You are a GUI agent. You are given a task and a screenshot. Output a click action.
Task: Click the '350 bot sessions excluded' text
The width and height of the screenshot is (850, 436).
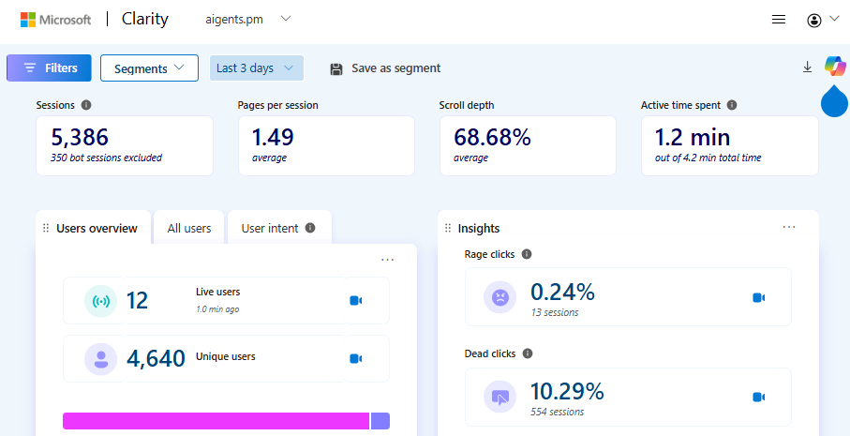point(106,158)
